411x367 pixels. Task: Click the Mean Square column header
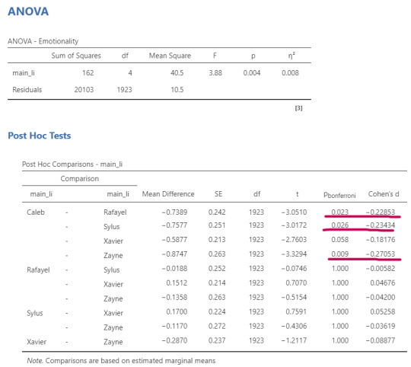[170, 56]
